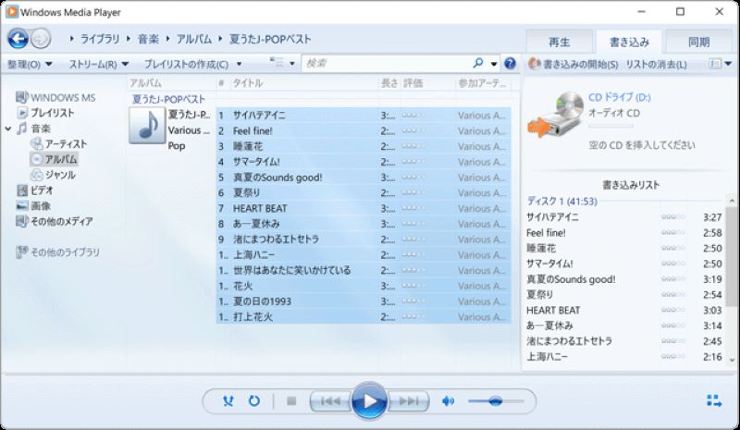The width and height of the screenshot is (740, 430).
Task: Collapse the 音楽 tree node
Action: [x=8, y=129]
